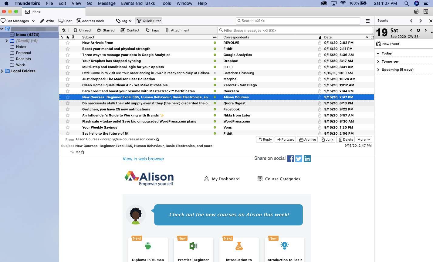Delete the selected message
Screen dimensions: 433x262
pos(346,139)
